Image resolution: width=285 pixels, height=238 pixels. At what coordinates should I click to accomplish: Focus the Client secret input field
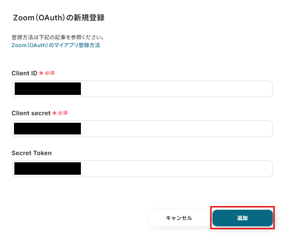[x=142, y=128]
